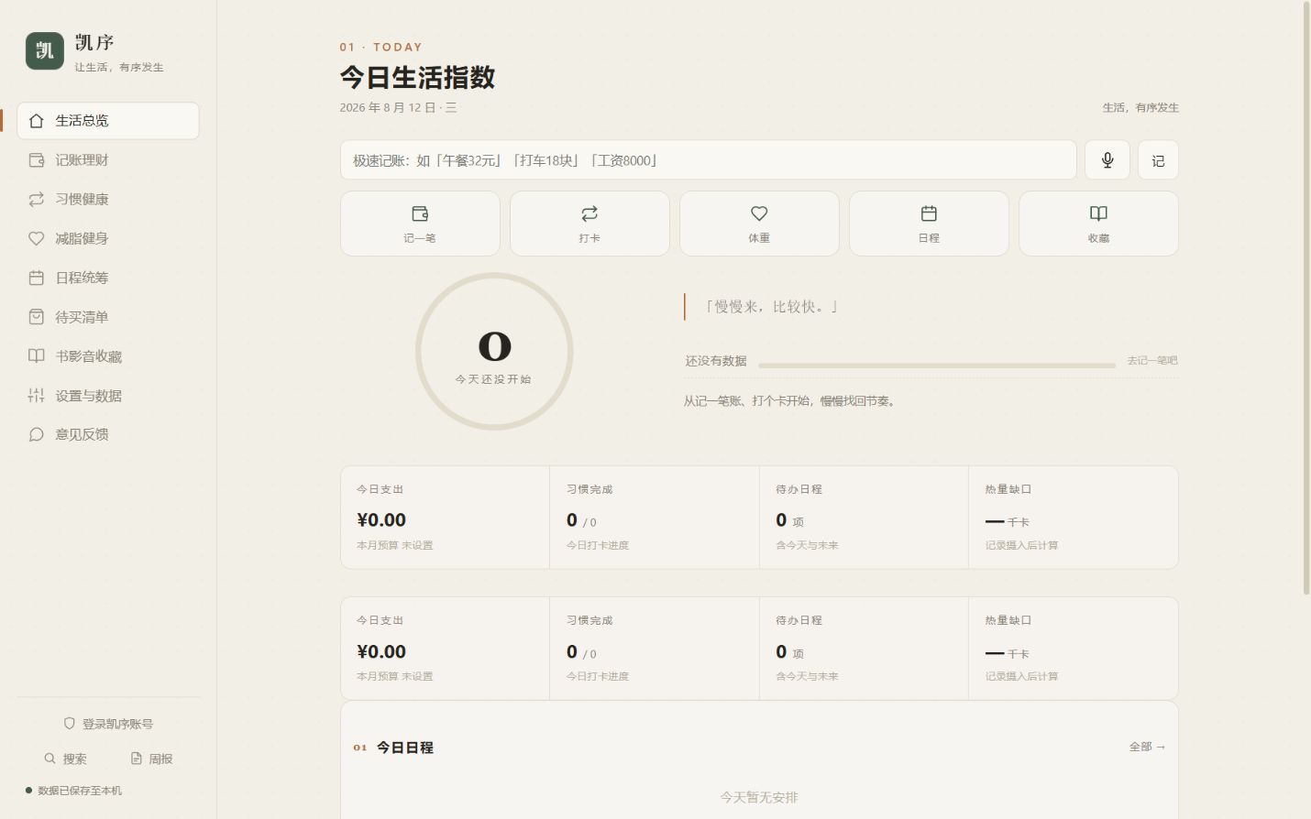Open the 减脂健身 heart icon in sidebar

(x=36, y=239)
